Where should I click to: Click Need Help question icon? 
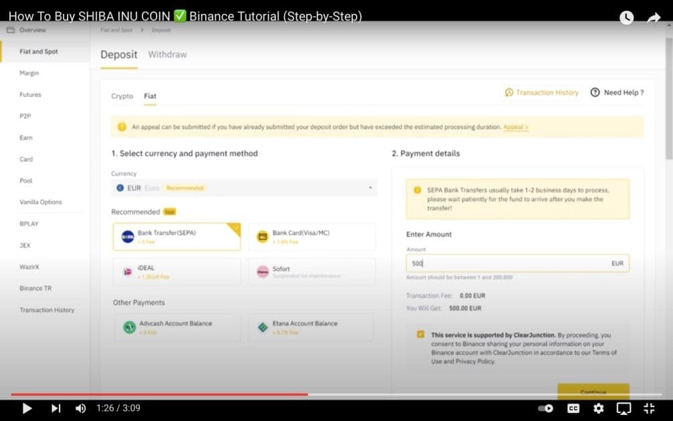point(595,92)
